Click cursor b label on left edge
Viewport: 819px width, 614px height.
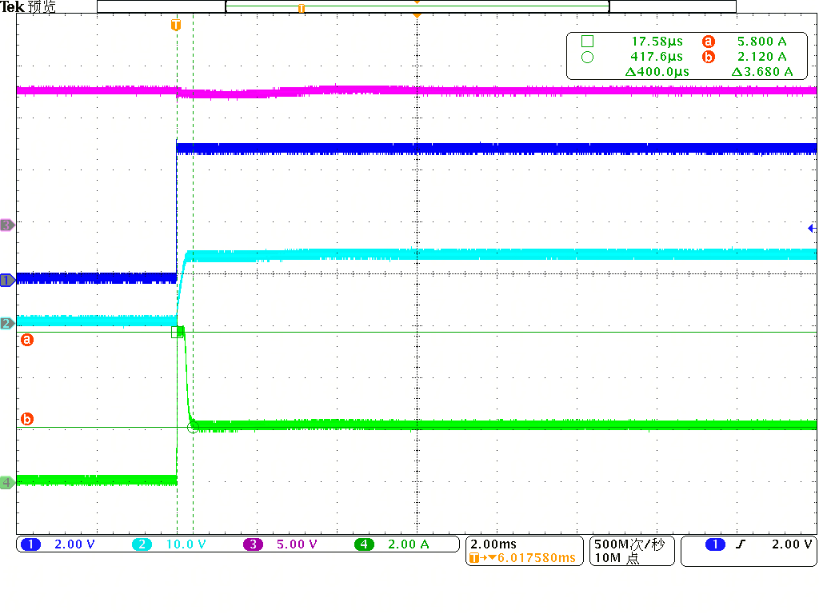coord(26,419)
